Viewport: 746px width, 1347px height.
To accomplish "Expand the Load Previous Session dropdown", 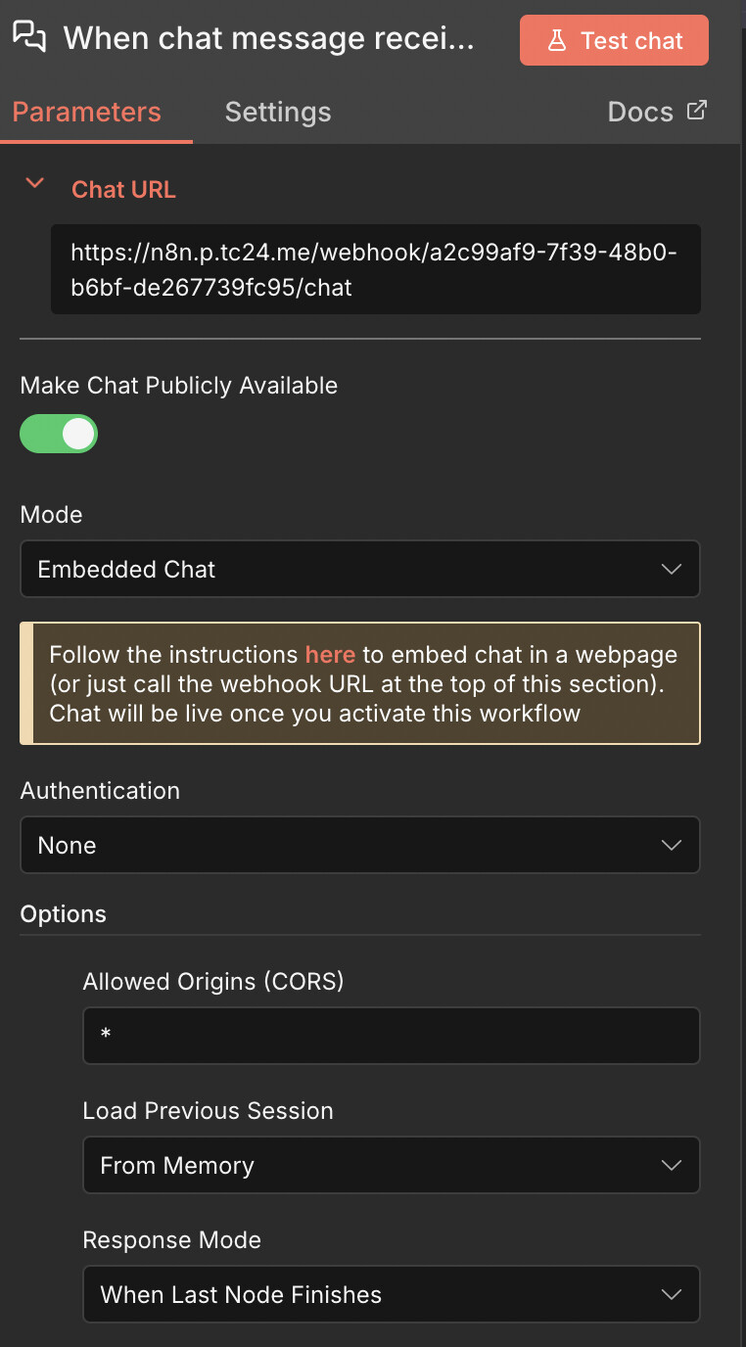I will click(391, 1165).
